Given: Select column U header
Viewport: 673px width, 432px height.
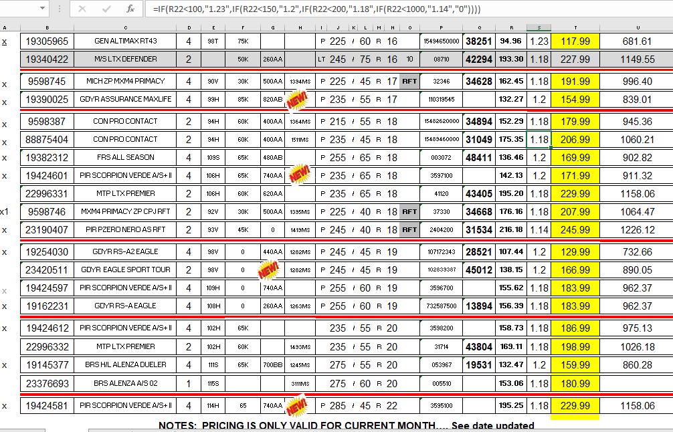Looking at the screenshot, I should 638,27.
